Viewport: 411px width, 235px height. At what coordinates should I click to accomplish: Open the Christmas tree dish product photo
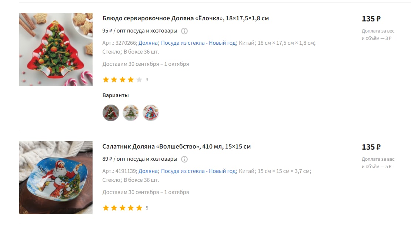click(56, 50)
